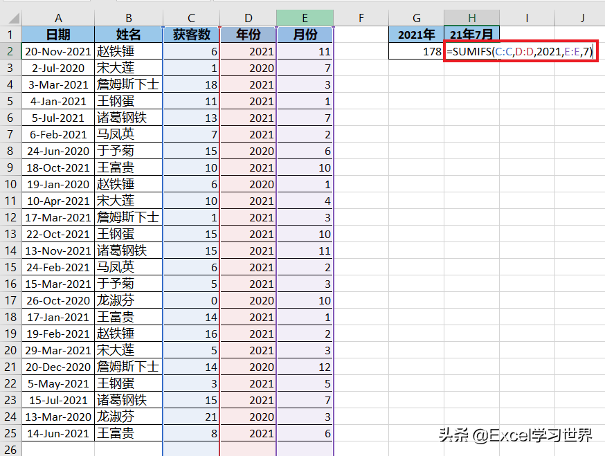605x456 pixels.
Task: Select column D header
Action: click(x=248, y=18)
